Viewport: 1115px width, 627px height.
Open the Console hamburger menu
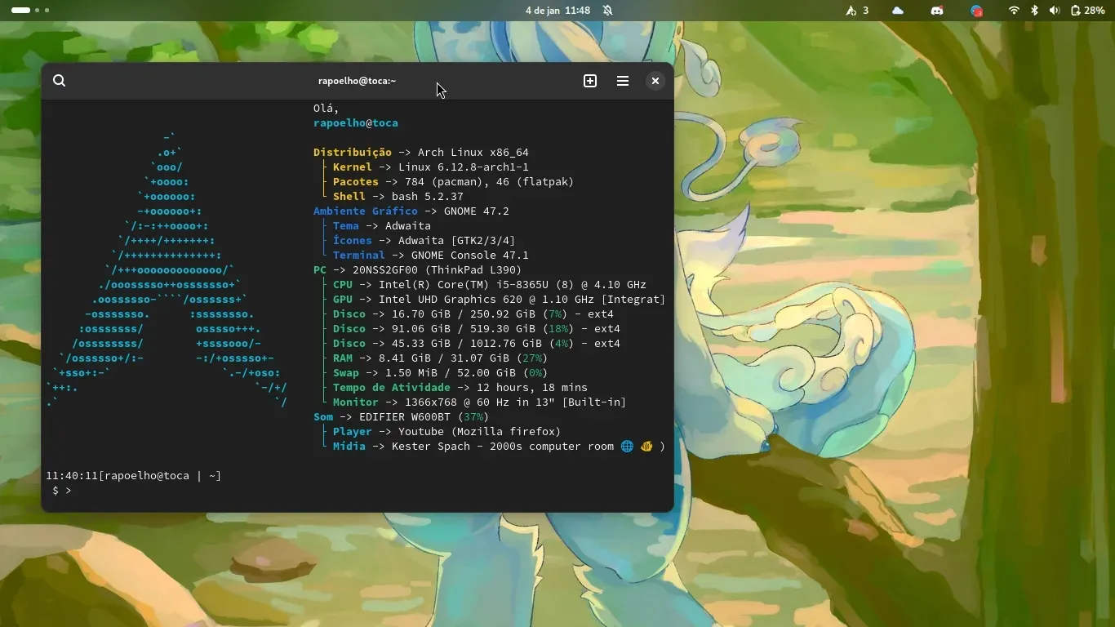pos(623,81)
